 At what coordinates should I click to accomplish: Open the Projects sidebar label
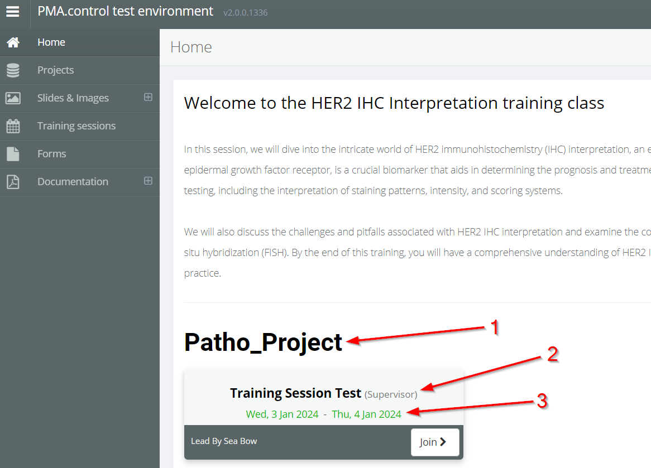coord(55,70)
